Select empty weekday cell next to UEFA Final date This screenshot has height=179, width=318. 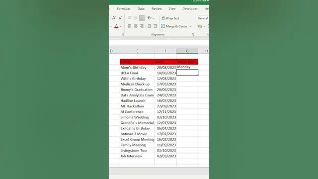[187, 73]
